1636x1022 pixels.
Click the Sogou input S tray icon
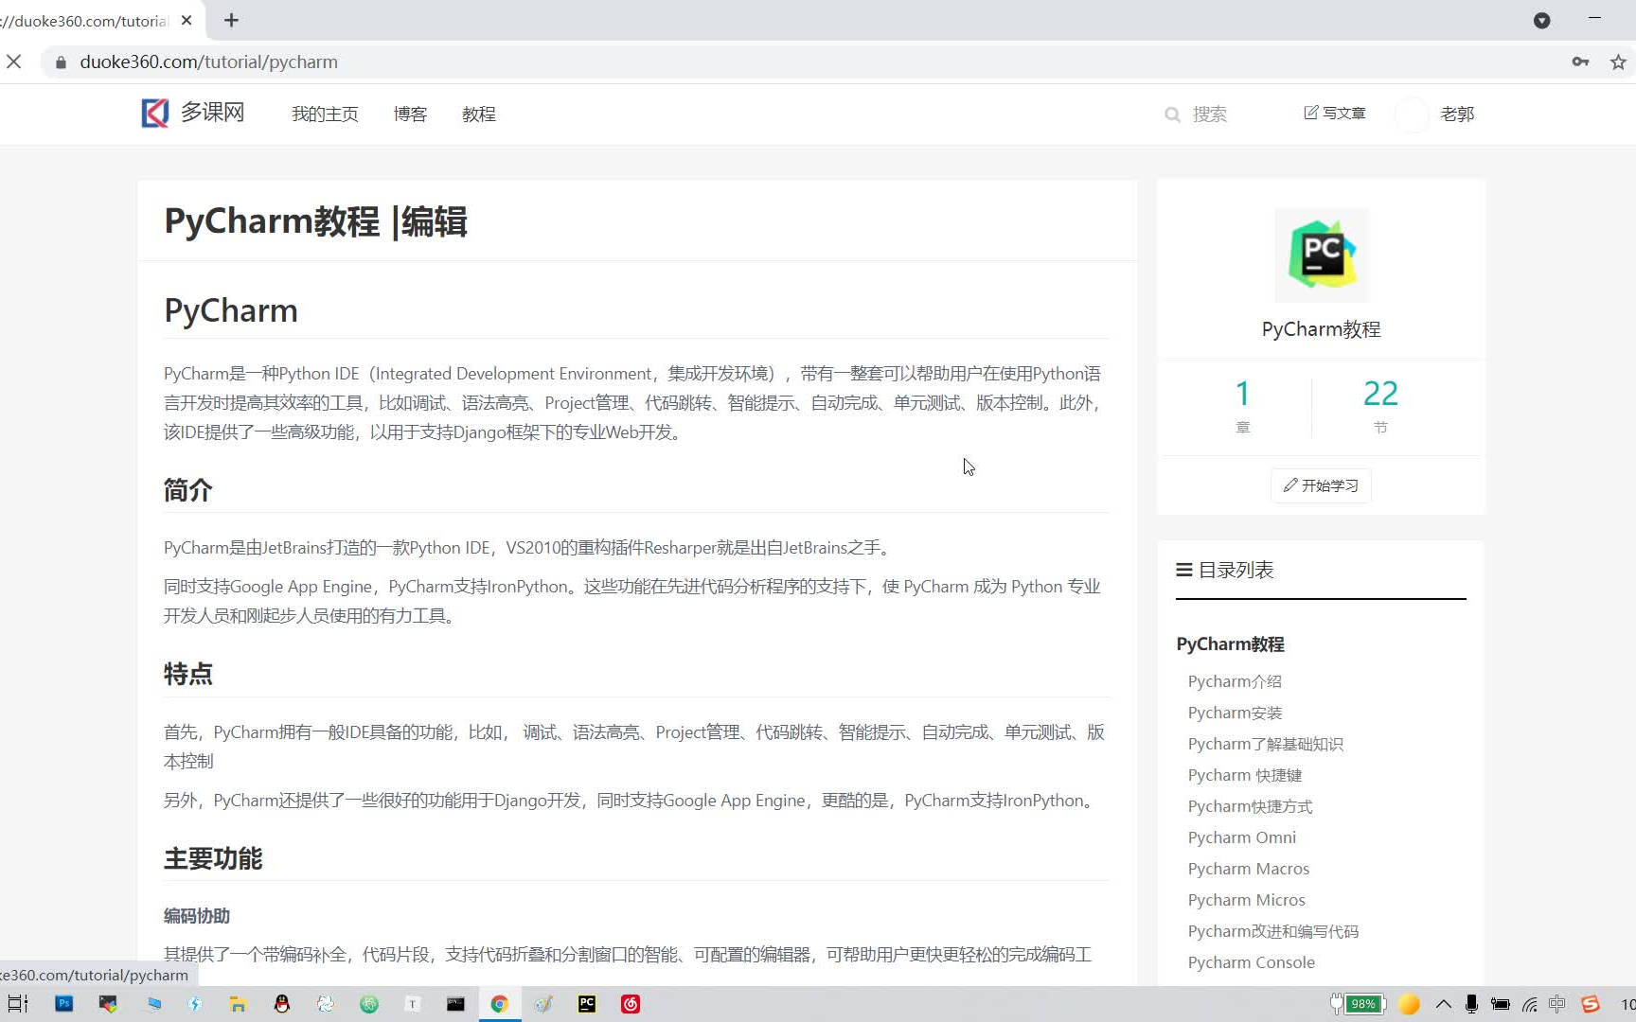pyautogui.click(x=1590, y=1004)
